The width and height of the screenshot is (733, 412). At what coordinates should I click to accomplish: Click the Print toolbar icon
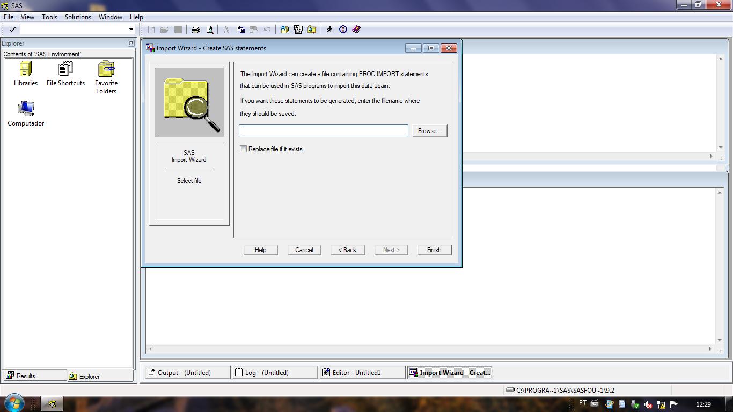pyautogui.click(x=196, y=30)
